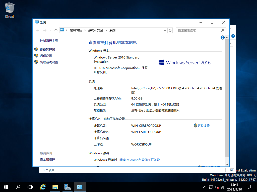Open Security and Maintenance link
The height and width of the screenshot is (192, 257).
pos(47,159)
